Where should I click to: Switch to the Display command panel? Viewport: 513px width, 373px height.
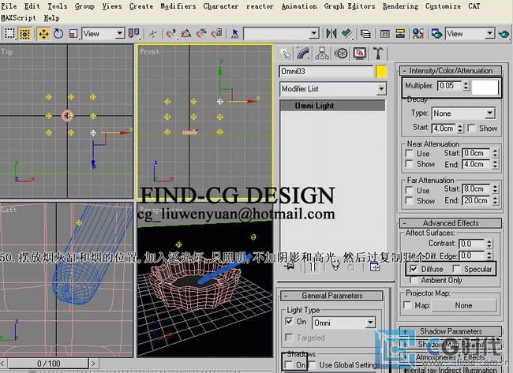click(x=360, y=54)
